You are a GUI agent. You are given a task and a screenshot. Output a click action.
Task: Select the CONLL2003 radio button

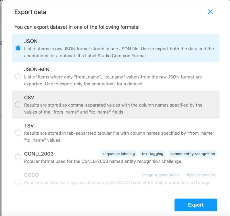coord(18,157)
